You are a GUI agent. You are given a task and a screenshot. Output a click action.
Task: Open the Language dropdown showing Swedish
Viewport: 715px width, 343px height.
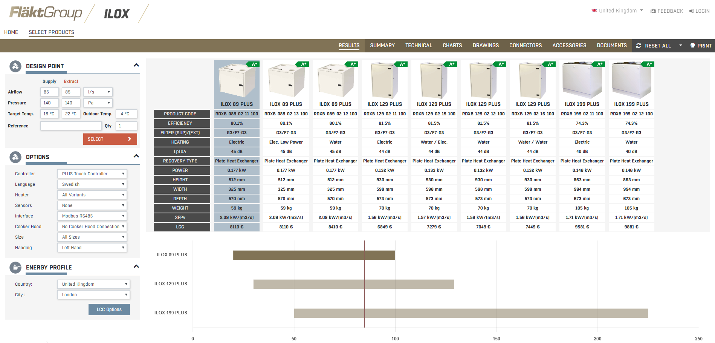(92, 184)
